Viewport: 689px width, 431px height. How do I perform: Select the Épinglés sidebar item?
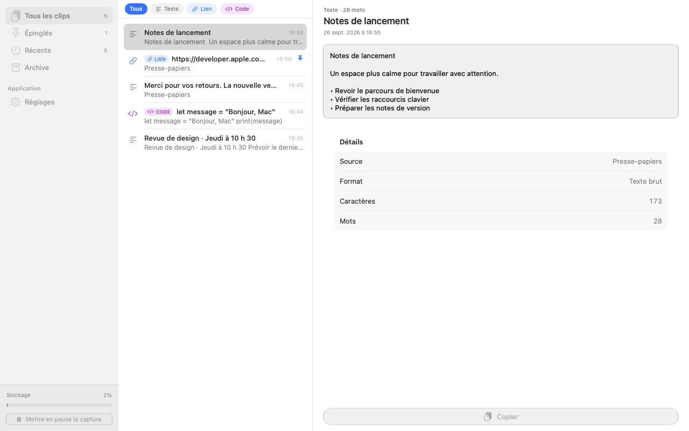[x=59, y=33]
